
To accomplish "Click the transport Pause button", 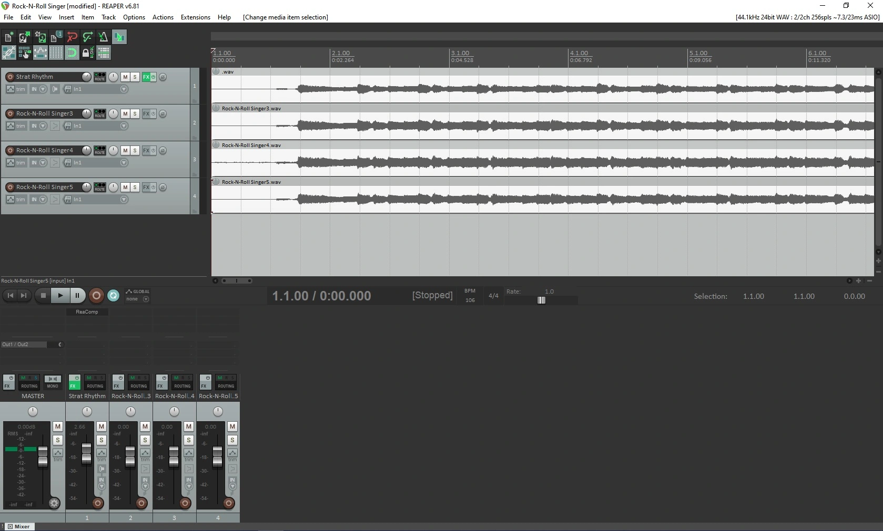I will [77, 296].
